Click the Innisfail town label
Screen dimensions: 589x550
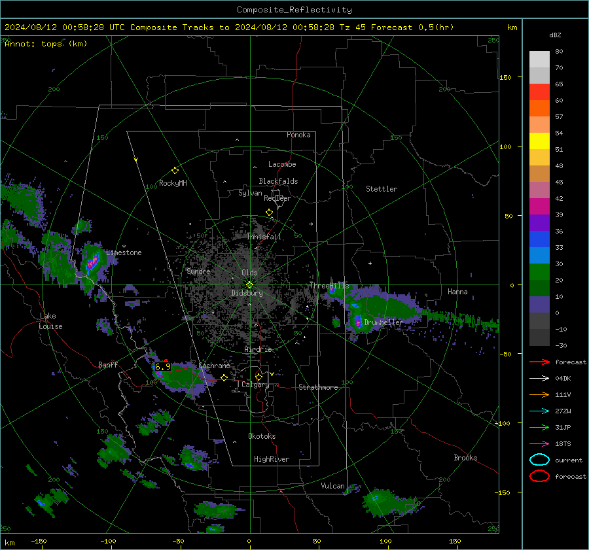point(264,237)
